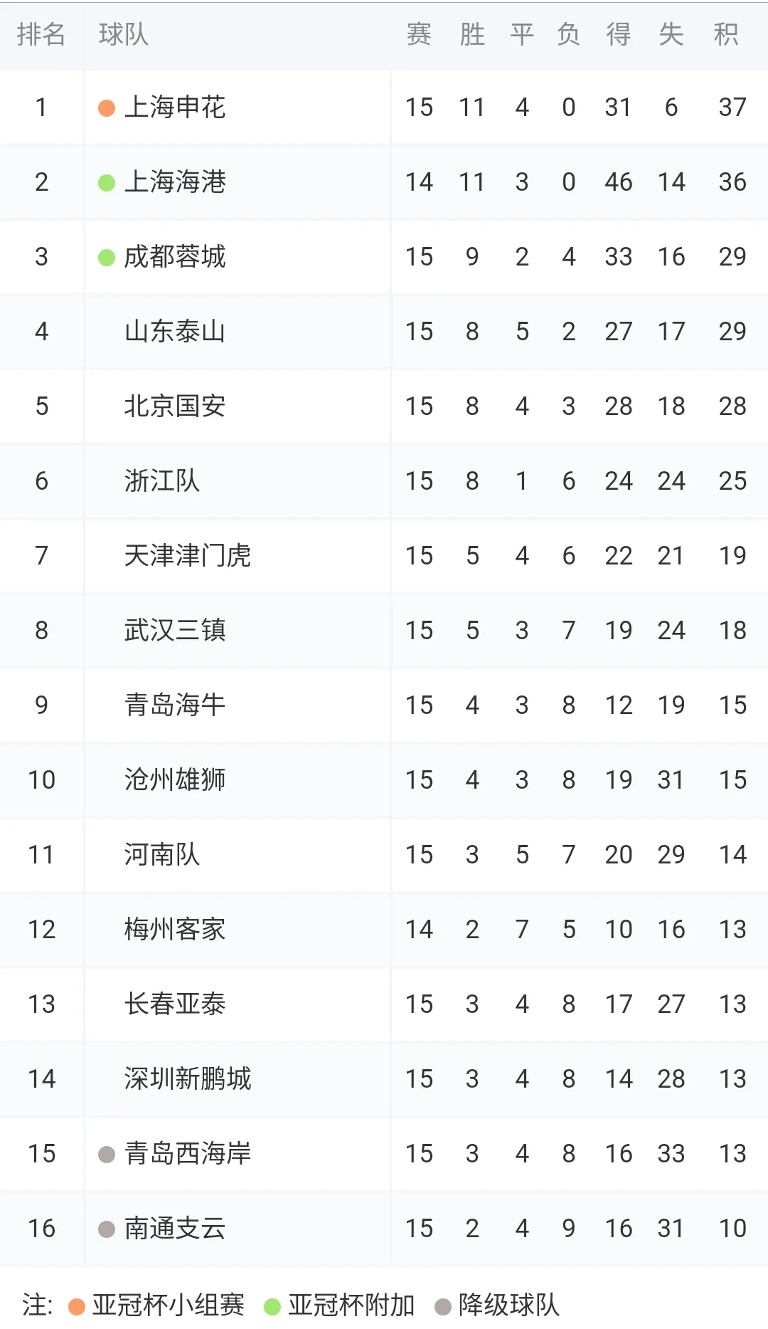Screen dimensions: 768x1329
Task: Click the gray dot beside 青岛西海岸
Action: pos(107,1154)
